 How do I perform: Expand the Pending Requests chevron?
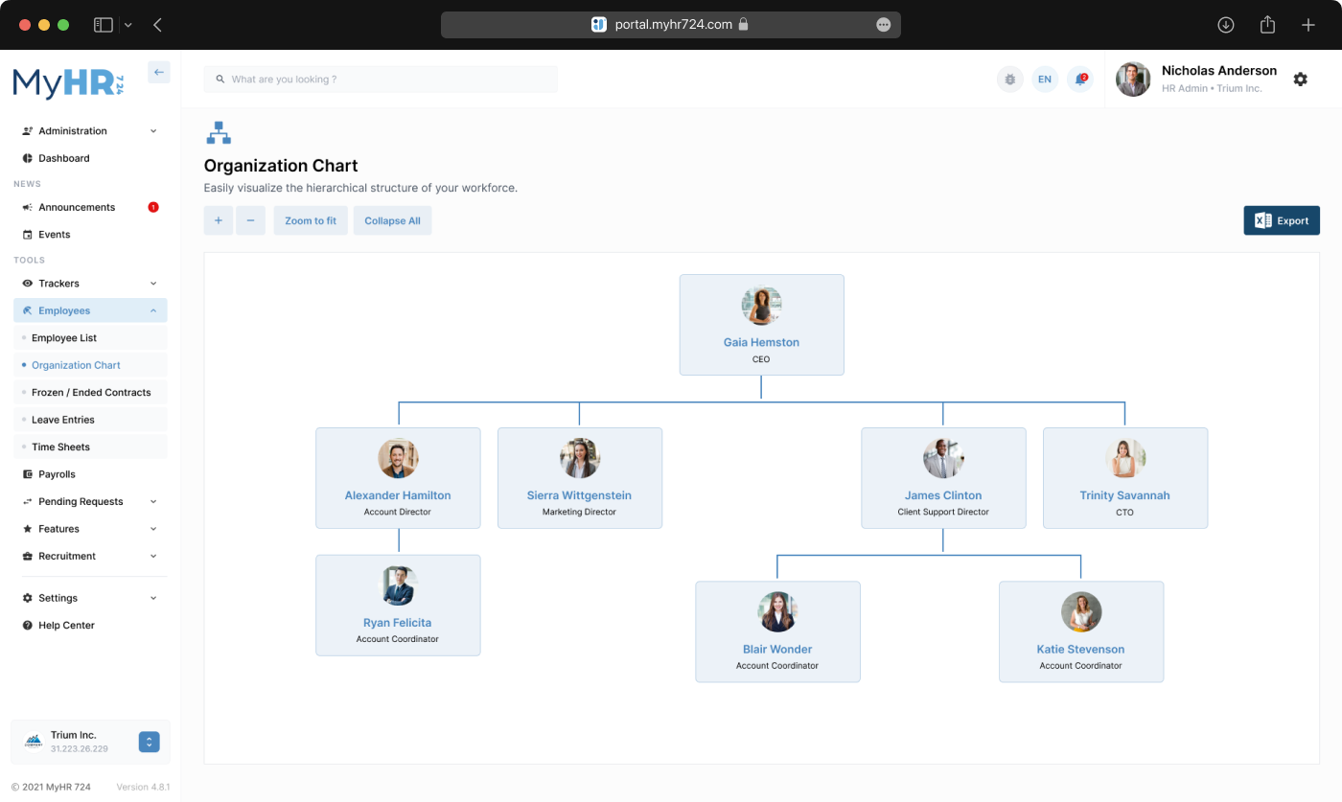click(x=153, y=502)
